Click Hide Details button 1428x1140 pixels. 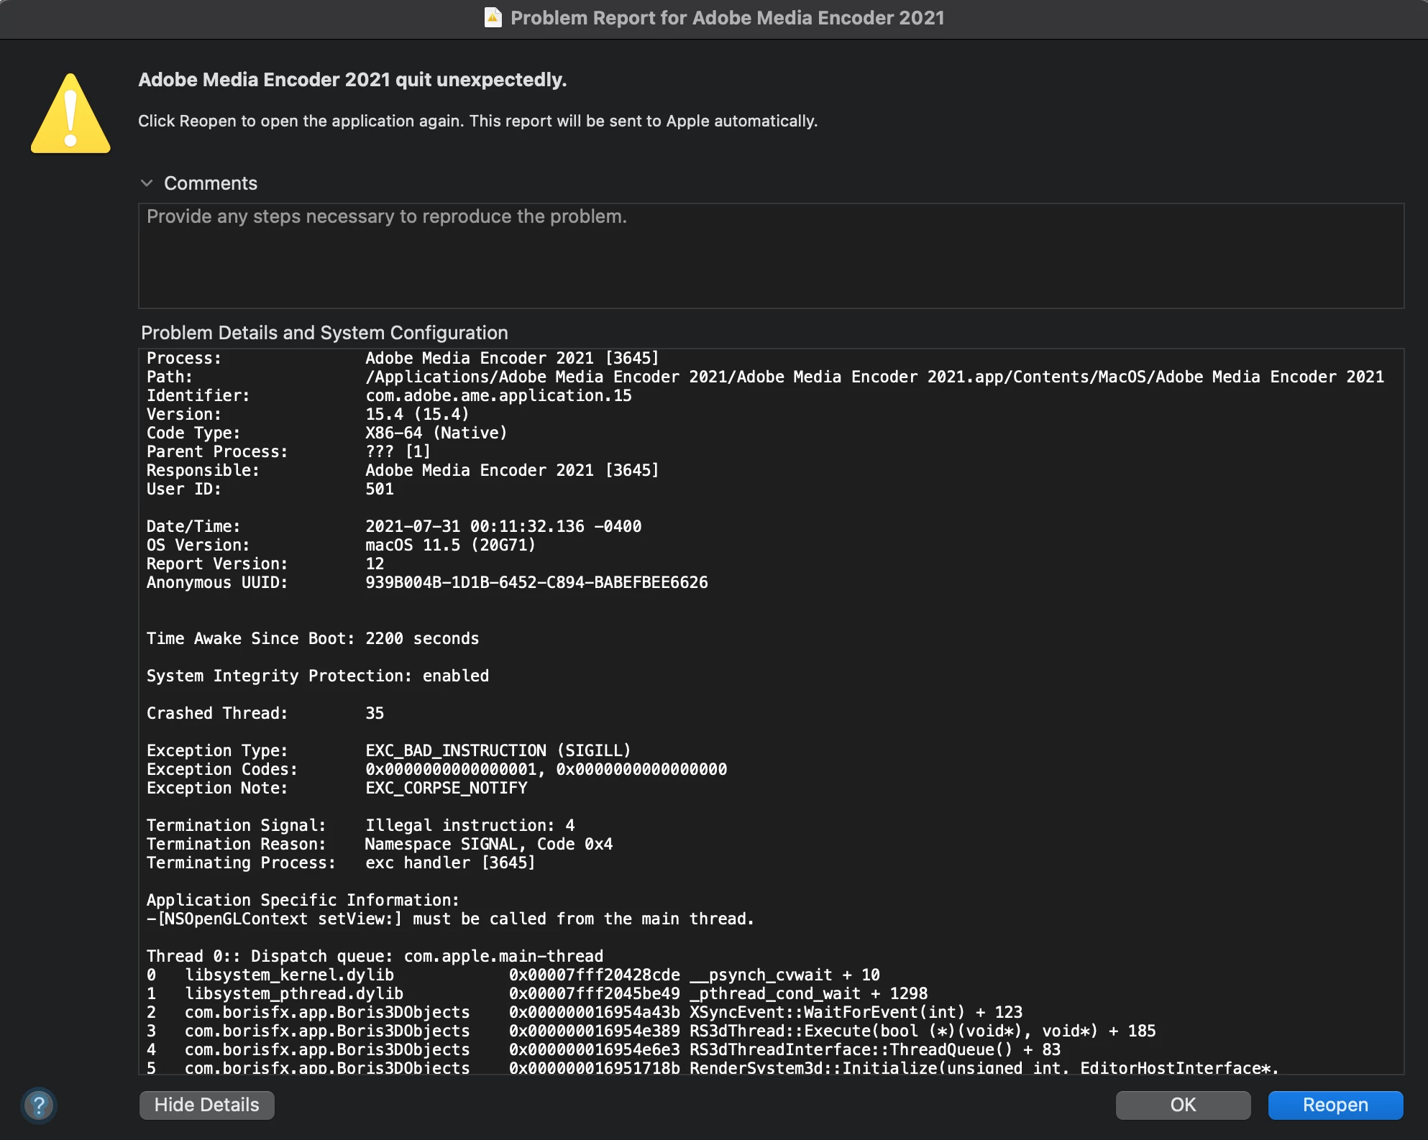tap(206, 1105)
